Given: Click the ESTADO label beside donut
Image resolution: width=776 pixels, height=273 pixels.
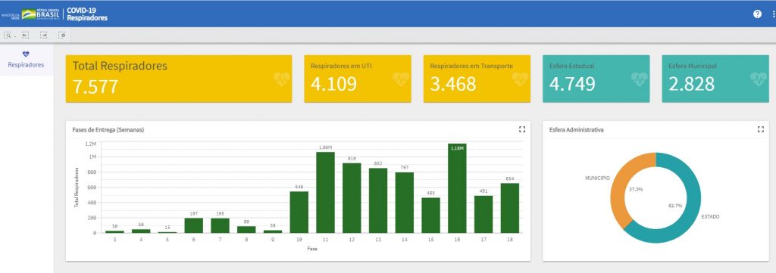Looking at the screenshot, I should 710,217.
